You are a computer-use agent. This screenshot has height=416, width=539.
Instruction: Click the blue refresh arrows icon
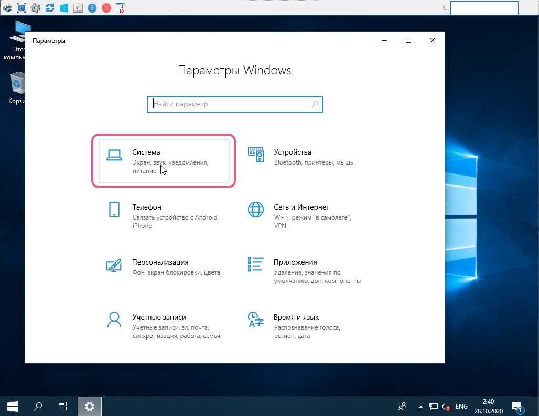coord(50,7)
